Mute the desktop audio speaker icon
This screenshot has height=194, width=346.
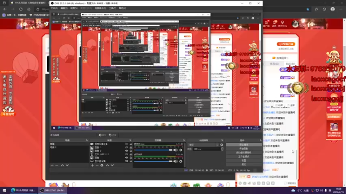176,161
